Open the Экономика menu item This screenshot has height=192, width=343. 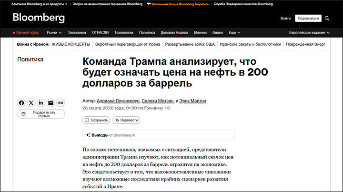pyautogui.click(x=77, y=32)
